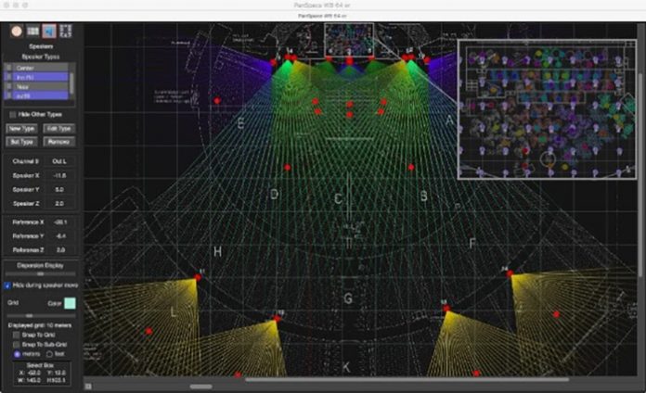Uncheck Hide during speaker move

7,285
